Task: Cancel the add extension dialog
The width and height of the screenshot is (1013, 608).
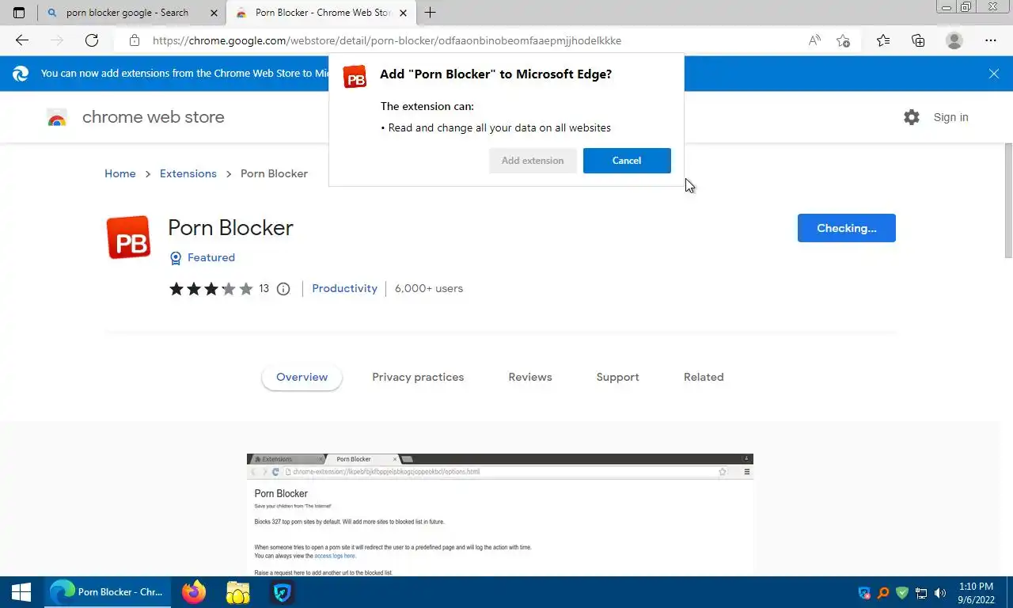Action: (627, 161)
